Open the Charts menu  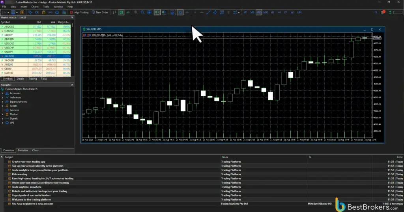[x=35, y=7]
